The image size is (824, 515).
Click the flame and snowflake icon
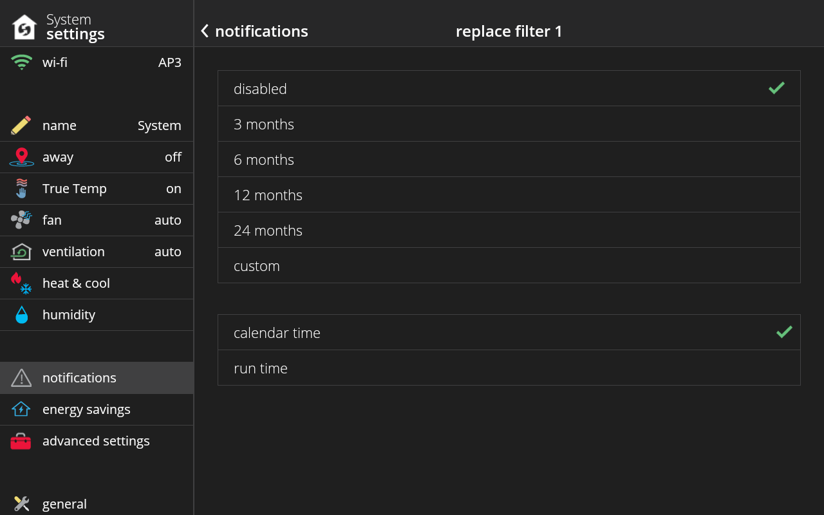click(x=21, y=283)
